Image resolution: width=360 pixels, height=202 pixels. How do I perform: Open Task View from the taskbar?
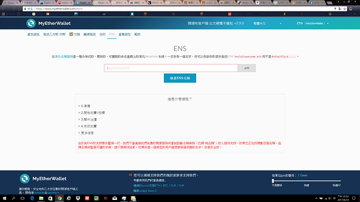tap(22, 198)
